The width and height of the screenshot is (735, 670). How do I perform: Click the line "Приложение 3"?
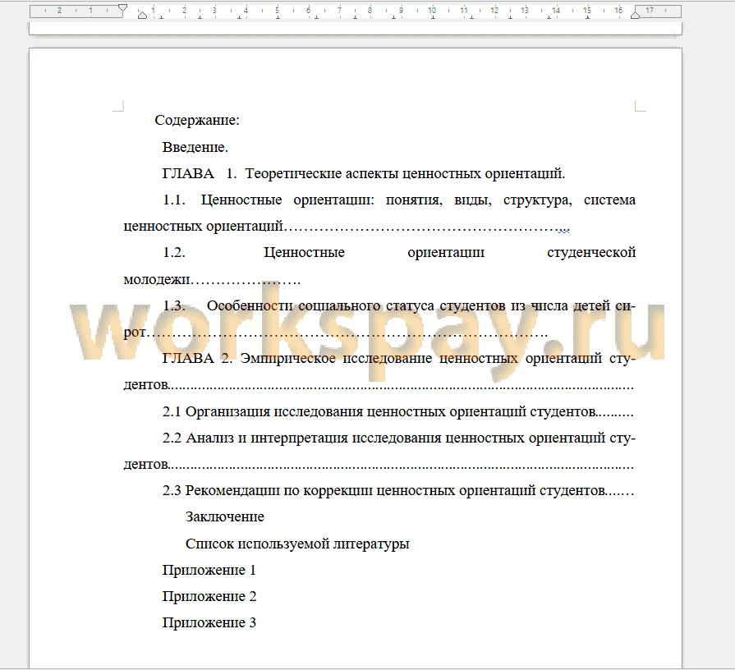209,622
